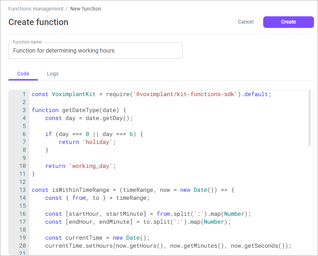Focus the Function name input field
The width and height of the screenshot is (318, 256).
[95, 50]
